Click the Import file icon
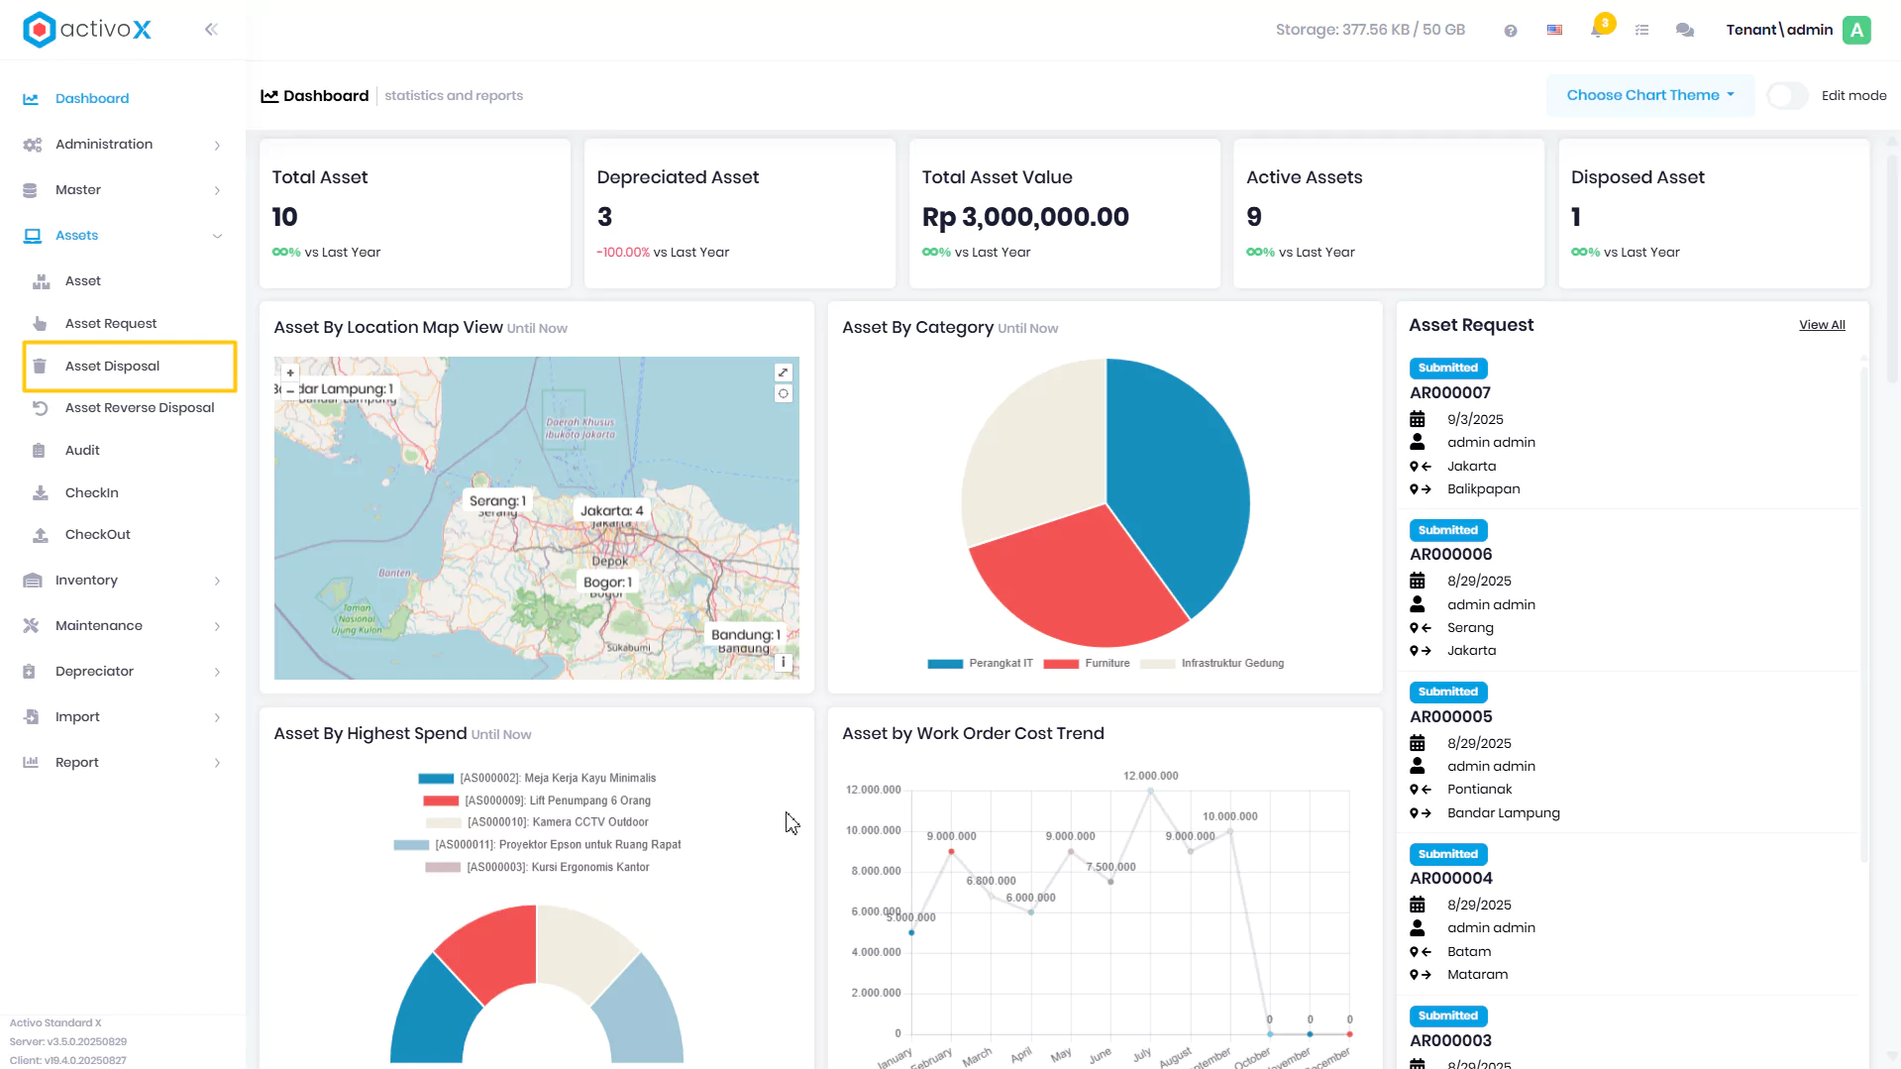 (31, 717)
